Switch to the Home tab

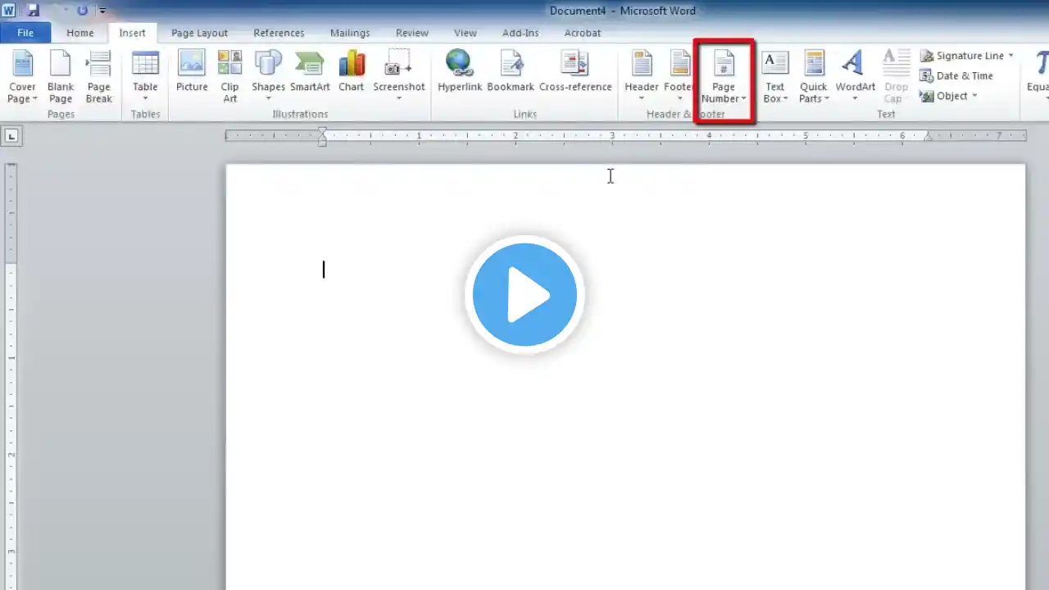(80, 33)
